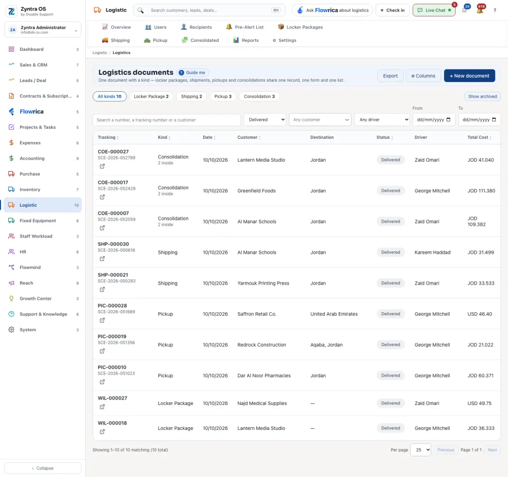The image size is (508, 477).
Task: Go to the Reports tab
Action: click(246, 40)
